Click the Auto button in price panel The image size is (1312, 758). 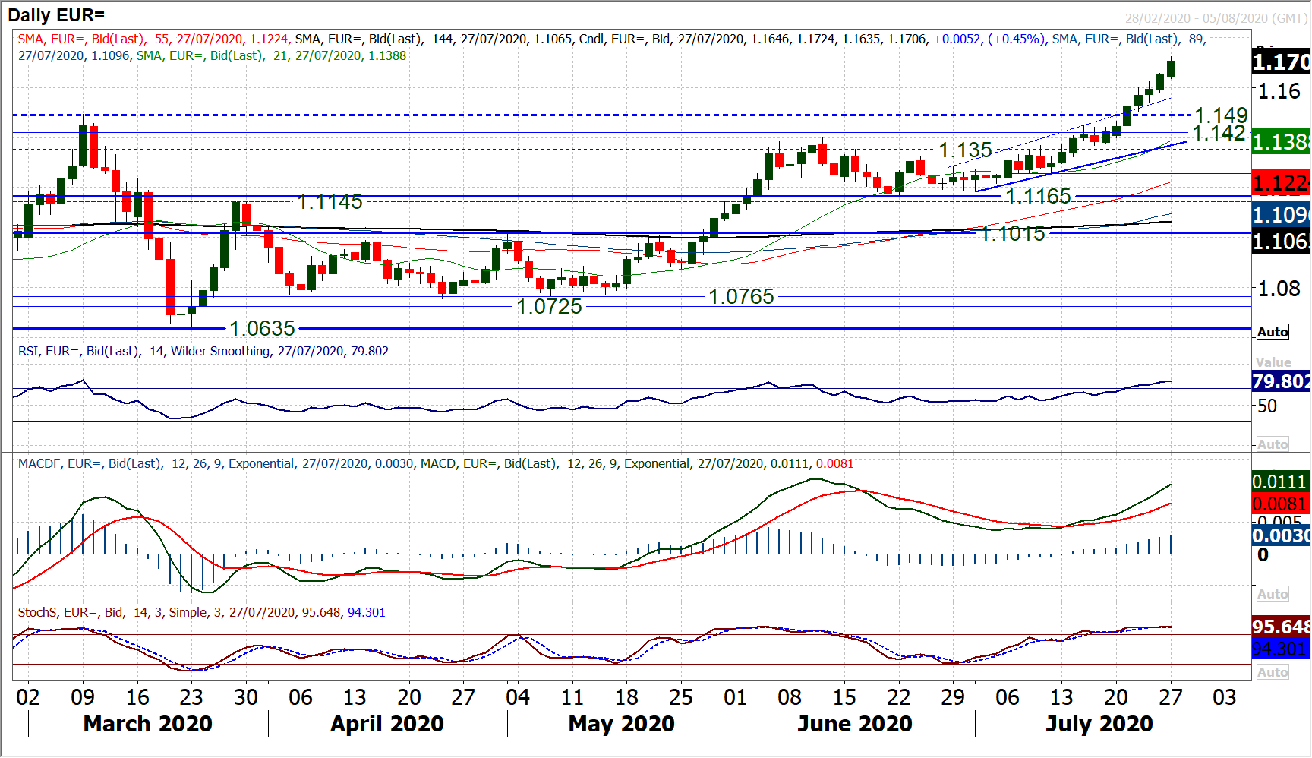coord(1273,332)
